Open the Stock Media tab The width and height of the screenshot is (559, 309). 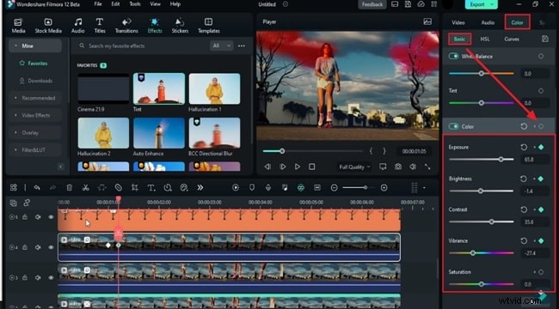[48, 26]
